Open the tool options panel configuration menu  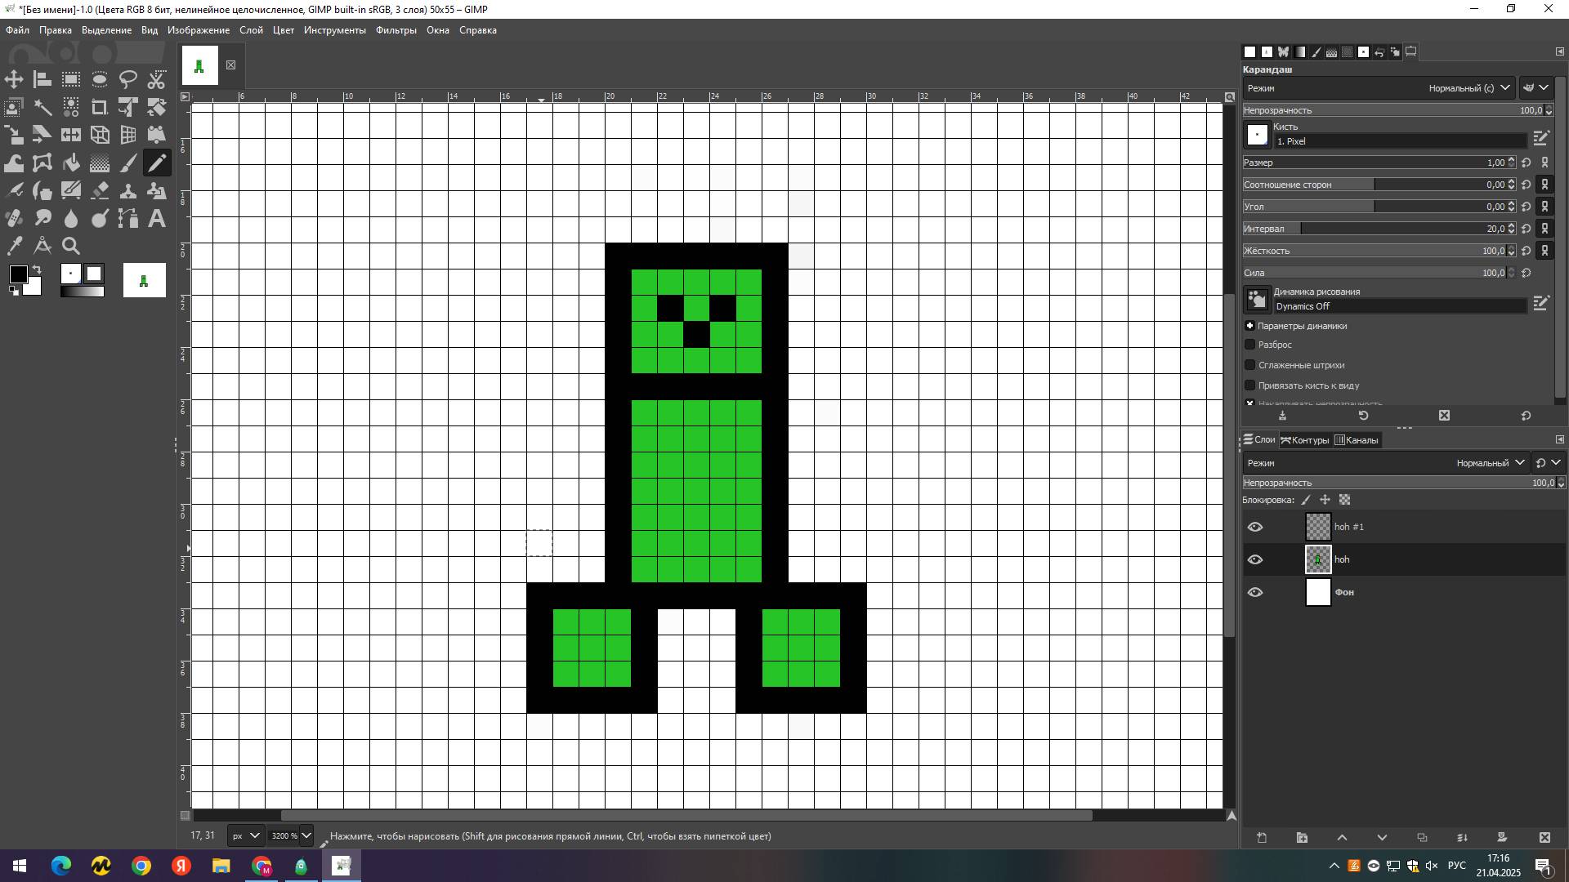(x=1559, y=51)
